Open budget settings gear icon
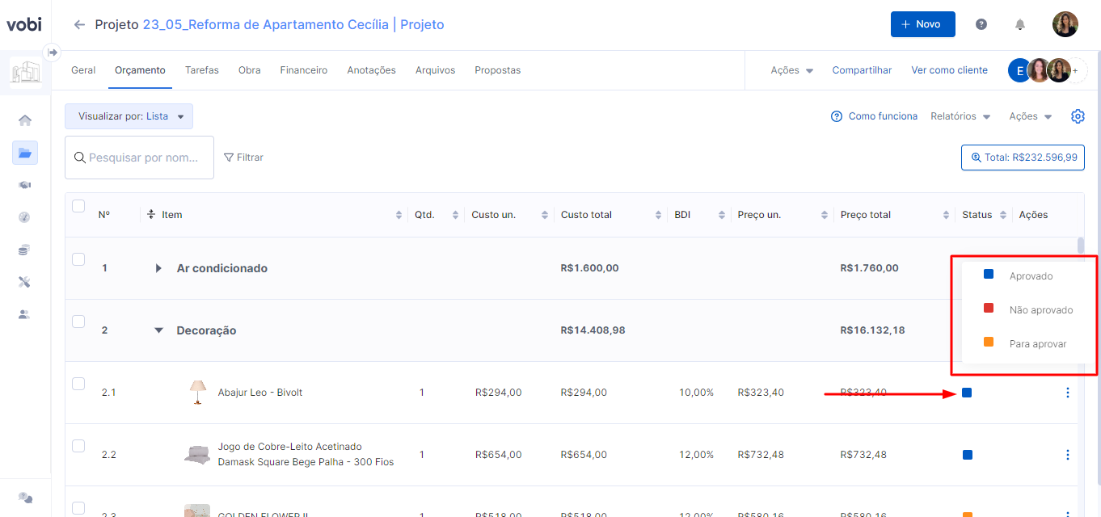The width and height of the screenshot is (1101, 517). coord(1078,116)
